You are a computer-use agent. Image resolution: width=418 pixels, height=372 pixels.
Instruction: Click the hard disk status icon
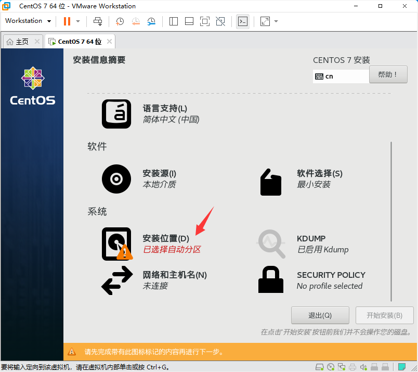[320, 367]
